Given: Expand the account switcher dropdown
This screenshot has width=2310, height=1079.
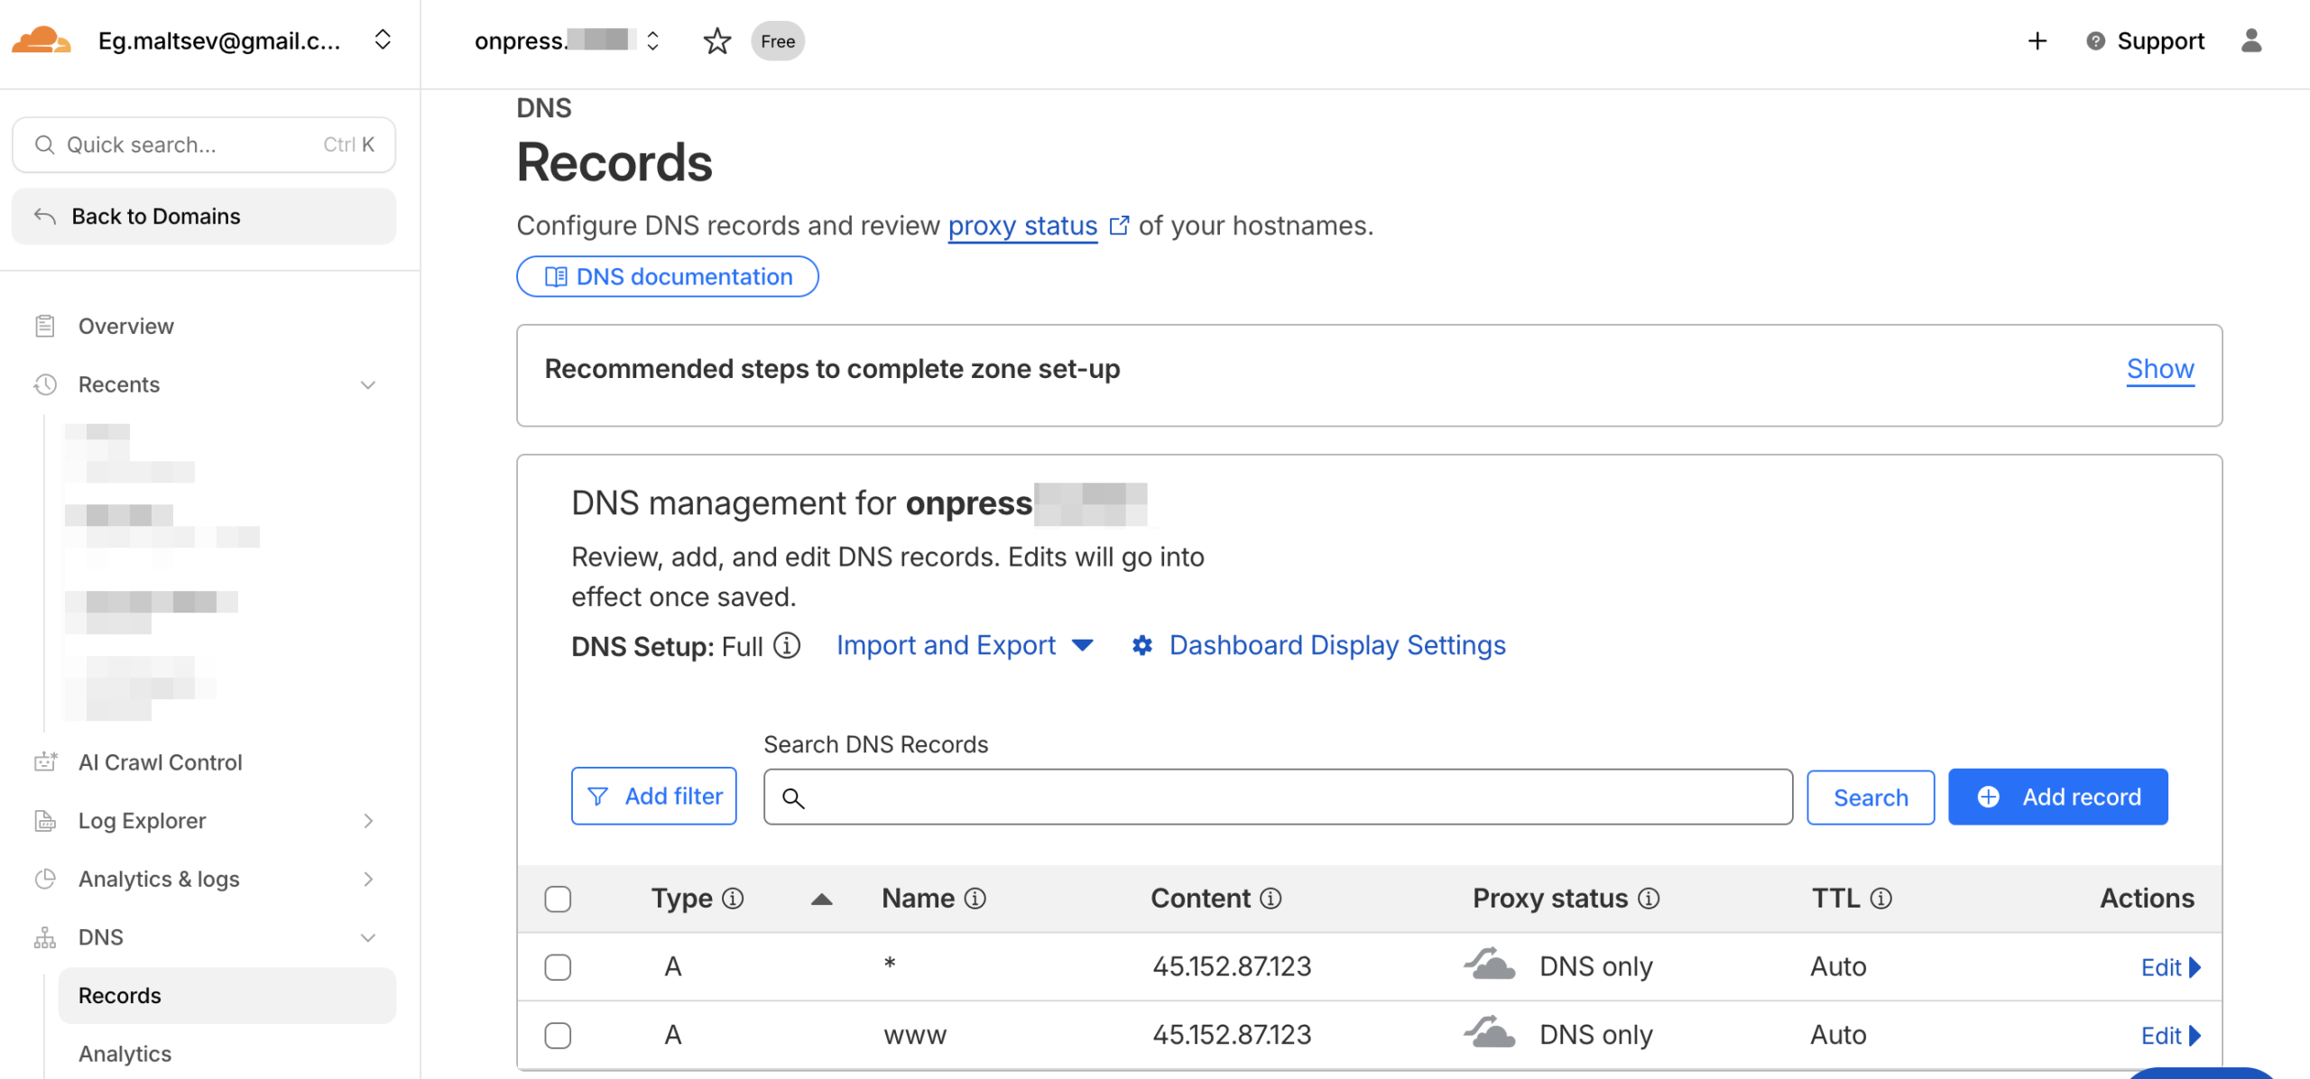Looking at the screenshot, I should [x=383, y=41].
